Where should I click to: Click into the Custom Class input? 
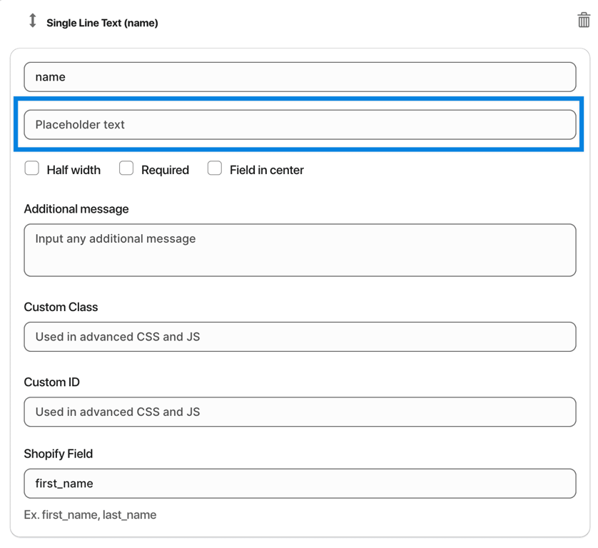[300, 337]
